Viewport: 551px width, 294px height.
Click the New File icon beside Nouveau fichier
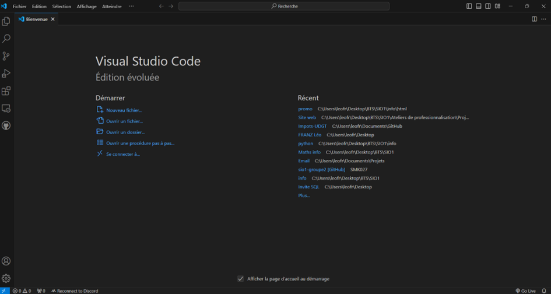tap(100, 110)
